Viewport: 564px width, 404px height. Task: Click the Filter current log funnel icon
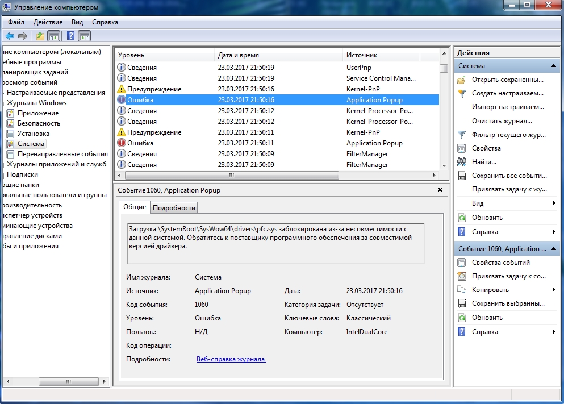pos(462,135)
